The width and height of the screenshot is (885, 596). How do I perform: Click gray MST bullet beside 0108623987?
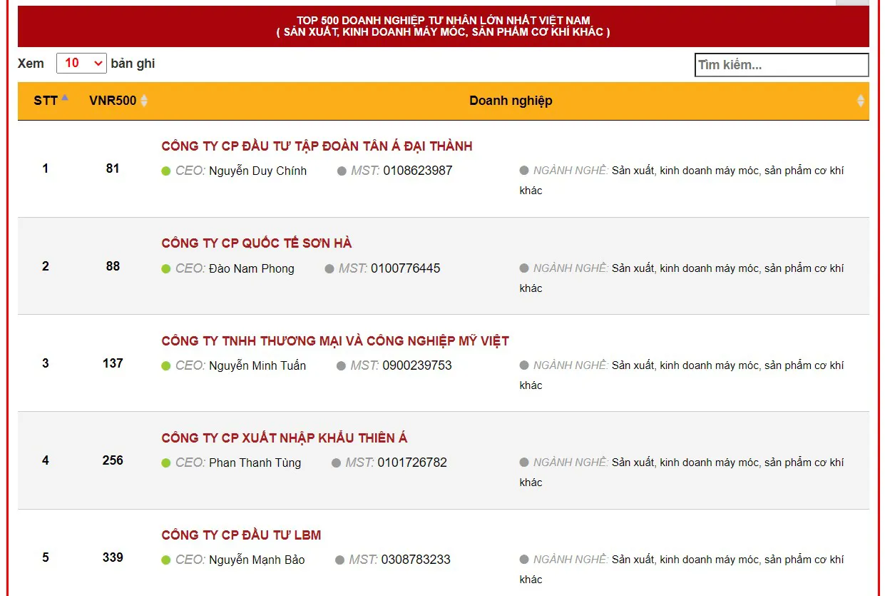(x=342, y=171)
